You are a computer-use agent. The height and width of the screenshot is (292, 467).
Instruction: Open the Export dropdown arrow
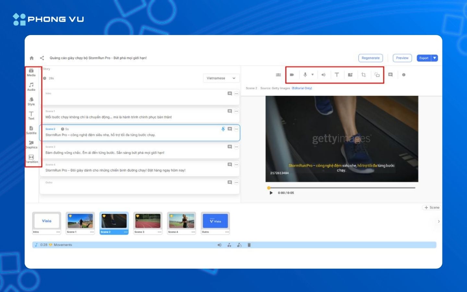(x=434, y=58)
